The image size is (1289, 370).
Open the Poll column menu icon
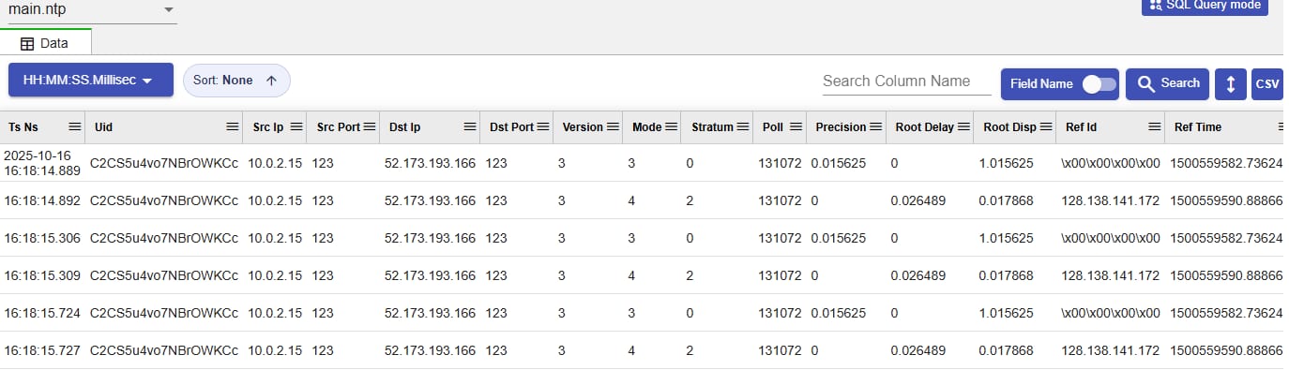(796, 126)
